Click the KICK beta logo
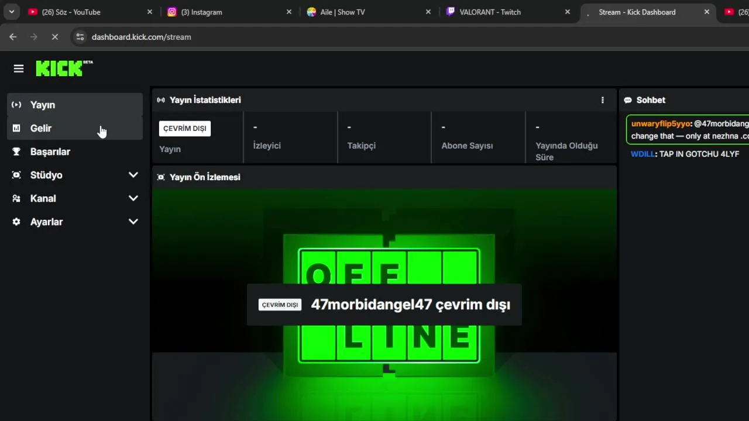 coord(64,68)
